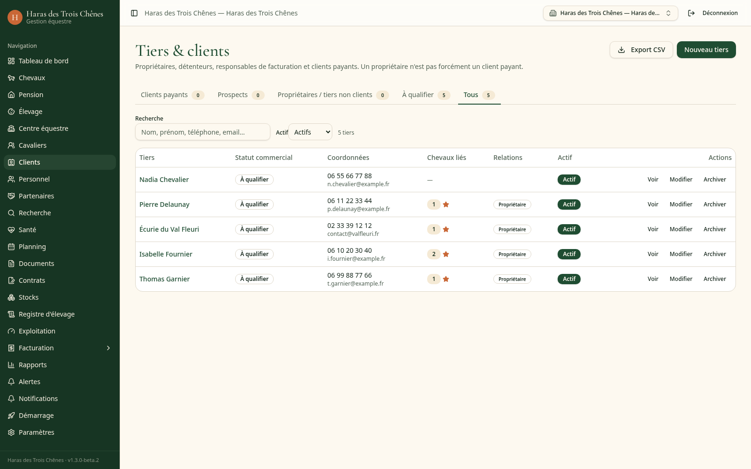The image size is (751, 469).
Task: Click Archiver for Thomas Garnier
Action: point(715,279)
